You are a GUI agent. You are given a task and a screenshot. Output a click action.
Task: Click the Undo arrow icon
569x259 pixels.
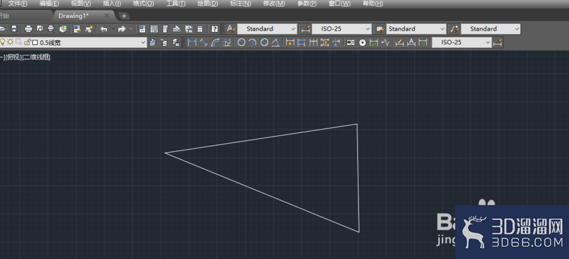[104, 28]
